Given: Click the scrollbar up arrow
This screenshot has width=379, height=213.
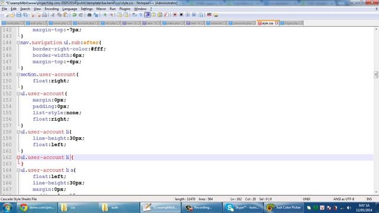Looking at the screenshot, I should (x=376, y=29).
